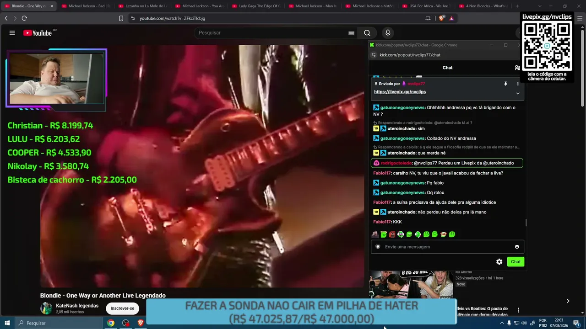This screenshot has width=586, height=329.
Task: Open the taskbar volume speaker control
Action: pos(524,323)
